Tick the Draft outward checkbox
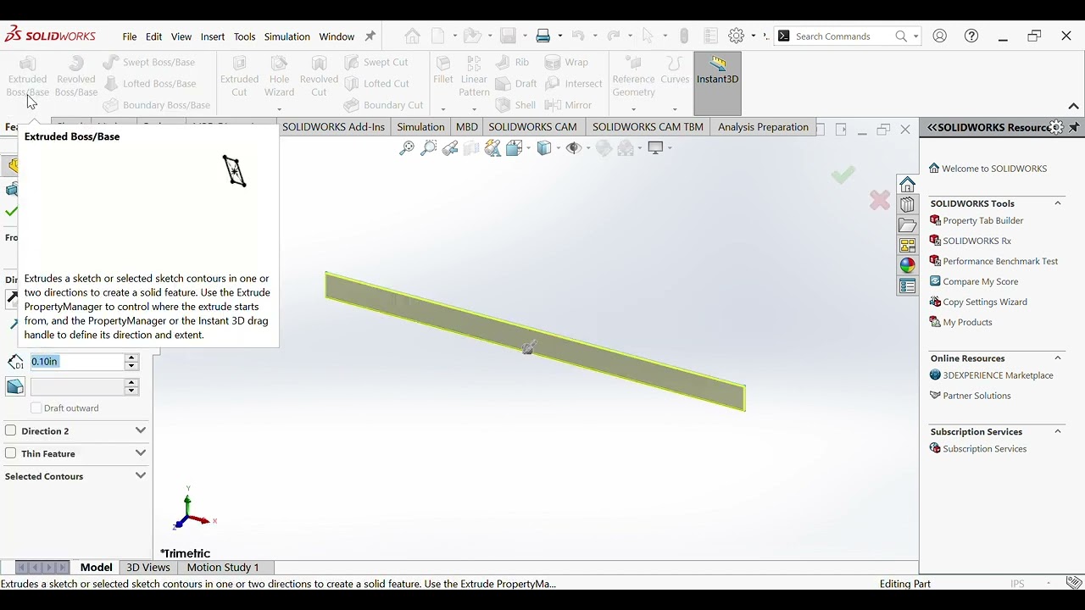 (36, 408)
